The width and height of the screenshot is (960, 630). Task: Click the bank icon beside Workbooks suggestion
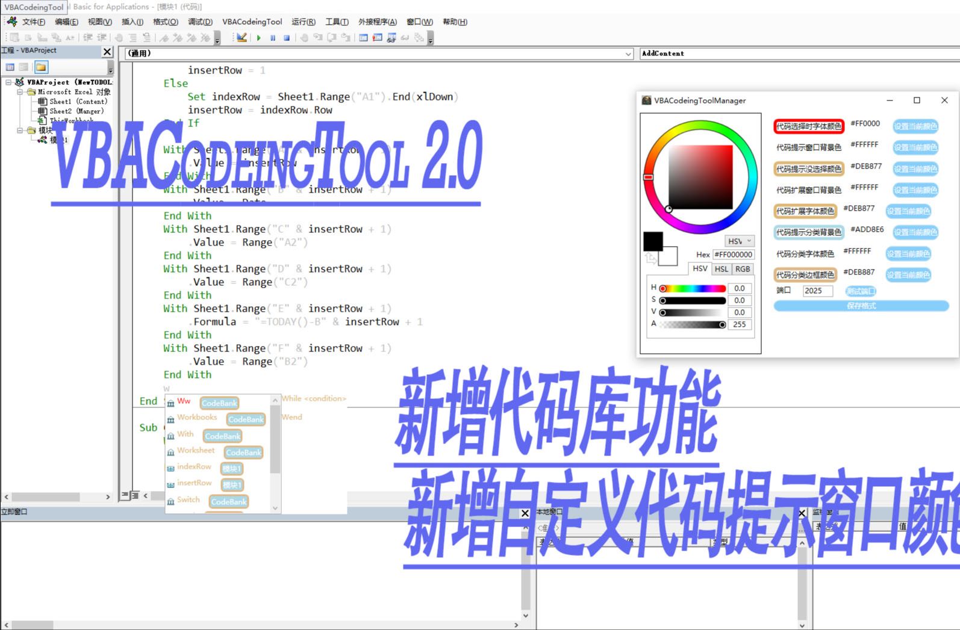click(x=171, y=419)
